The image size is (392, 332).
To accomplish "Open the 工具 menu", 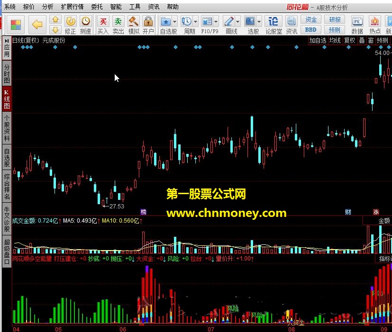I will tap(135, 7).
